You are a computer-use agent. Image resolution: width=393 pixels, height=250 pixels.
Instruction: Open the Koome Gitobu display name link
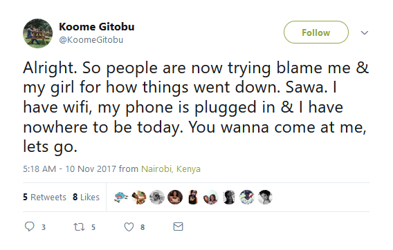point(96,26)
